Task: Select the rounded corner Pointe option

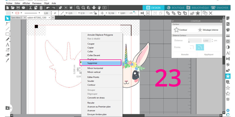Action: pos(200,47)
